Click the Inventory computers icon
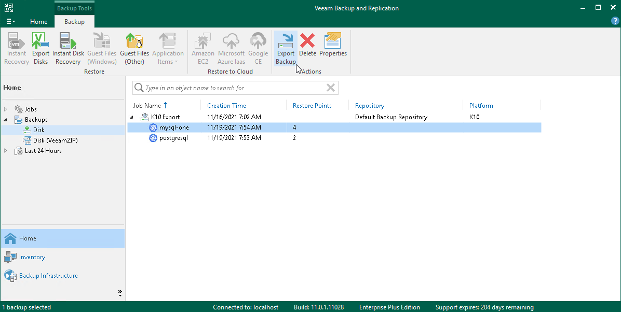 tap(10, 257)
